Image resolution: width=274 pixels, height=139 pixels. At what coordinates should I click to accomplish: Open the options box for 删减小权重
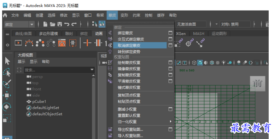(170, 109)
